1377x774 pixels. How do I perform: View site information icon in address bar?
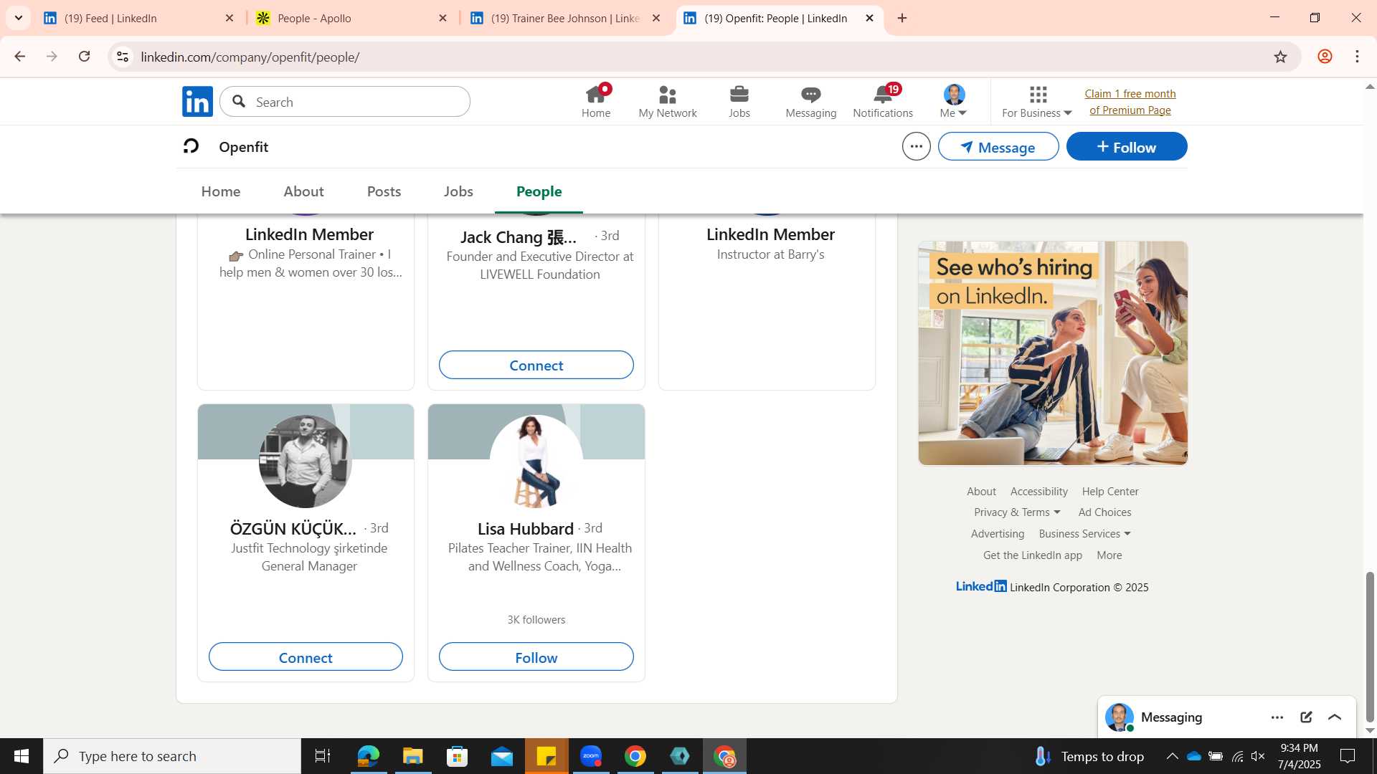click(x=123, y=57)
